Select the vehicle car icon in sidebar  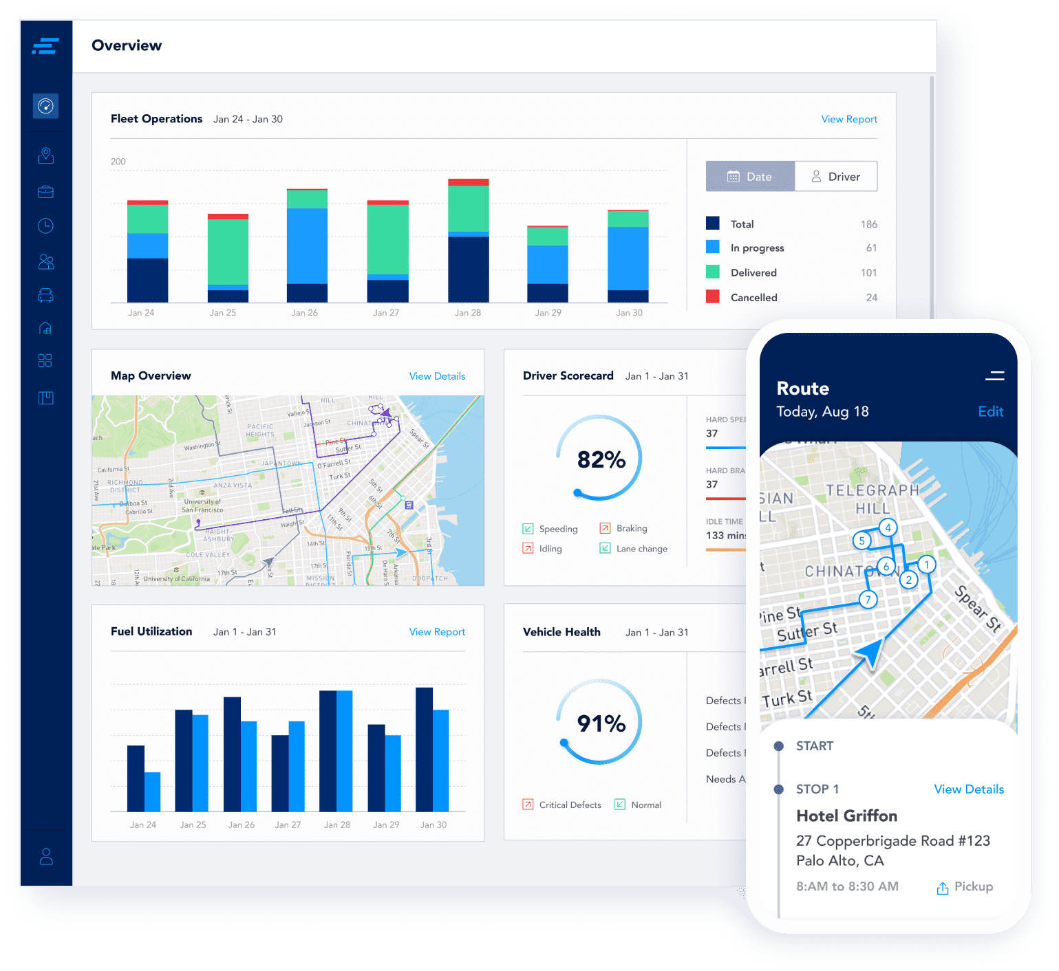[x=45, y=295]
